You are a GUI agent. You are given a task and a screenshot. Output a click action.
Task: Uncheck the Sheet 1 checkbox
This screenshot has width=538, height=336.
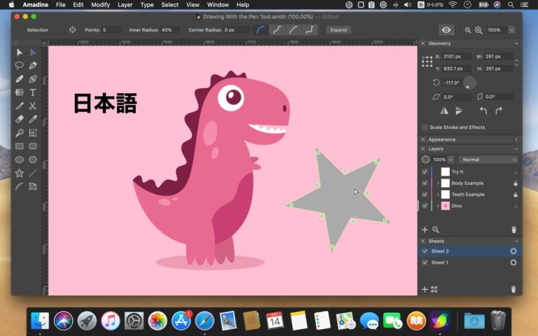(x=425, y=262)
